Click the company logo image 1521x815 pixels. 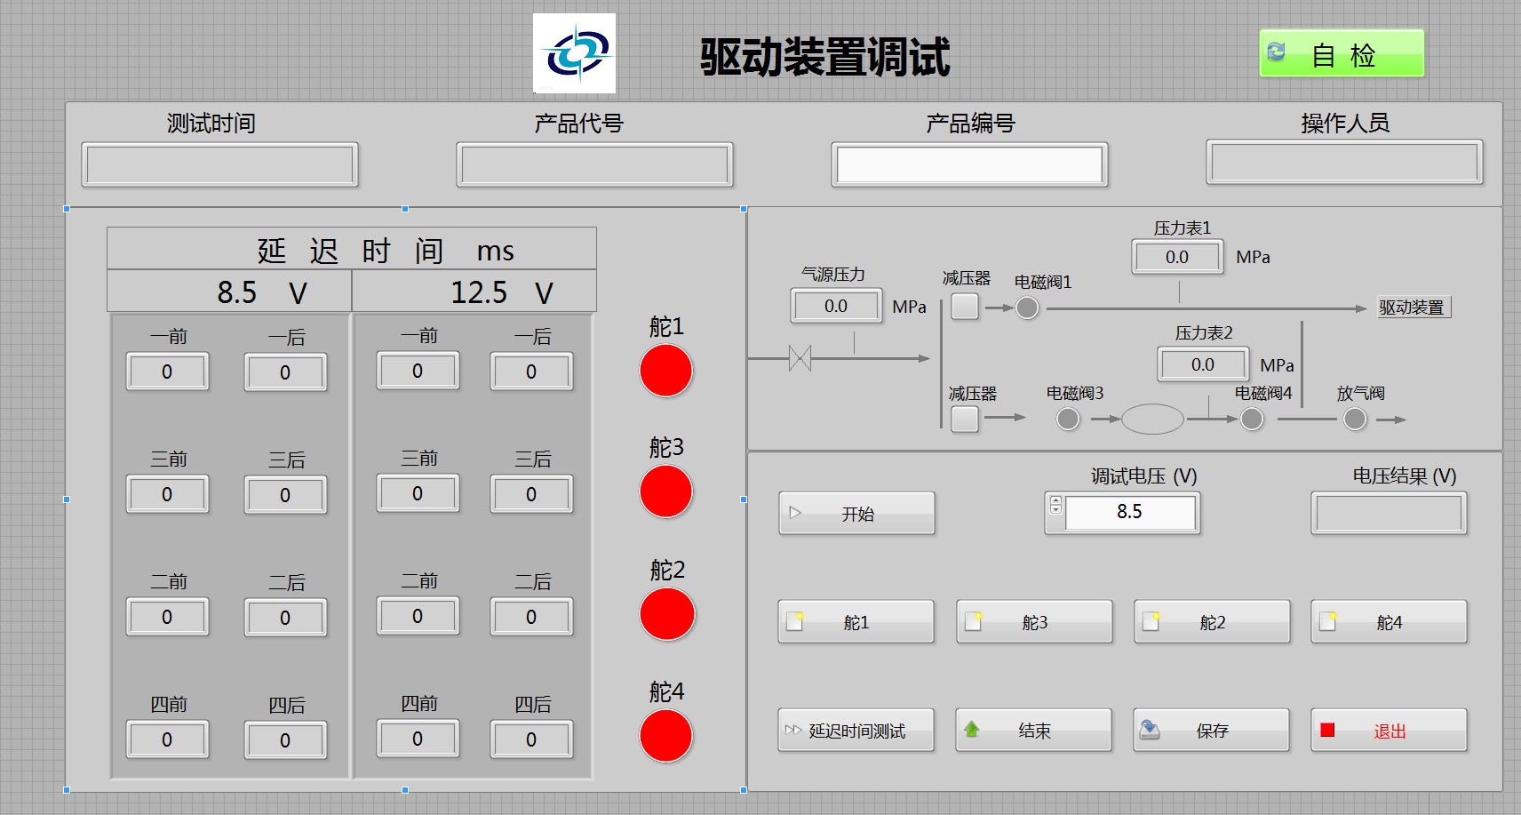tap(575, 53)
